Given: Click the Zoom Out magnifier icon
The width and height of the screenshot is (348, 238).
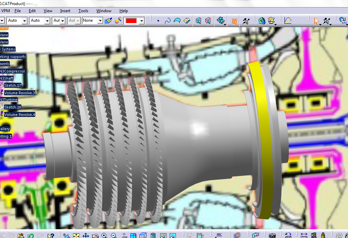Looking at the screenshot, I should (x=114, y=236).
